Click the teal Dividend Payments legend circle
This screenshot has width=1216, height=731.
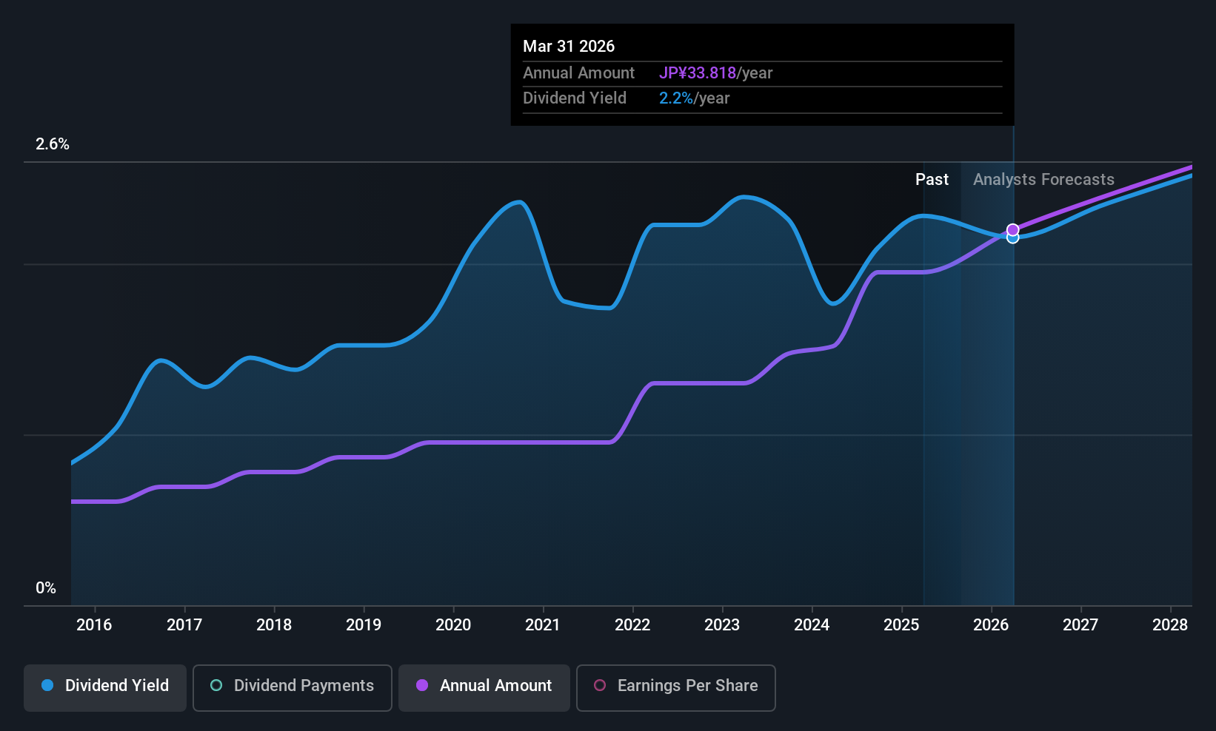(x=216, y=686)
